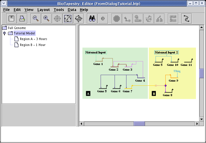
Task: Open the Tools menu
Action: [x=59, y=9]
